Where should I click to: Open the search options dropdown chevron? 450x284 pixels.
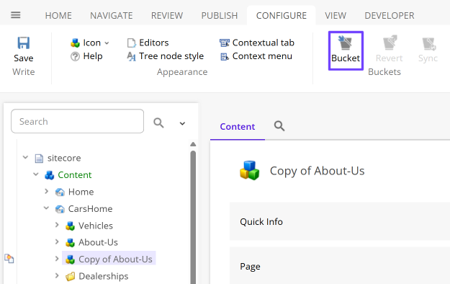pos(182,123)
